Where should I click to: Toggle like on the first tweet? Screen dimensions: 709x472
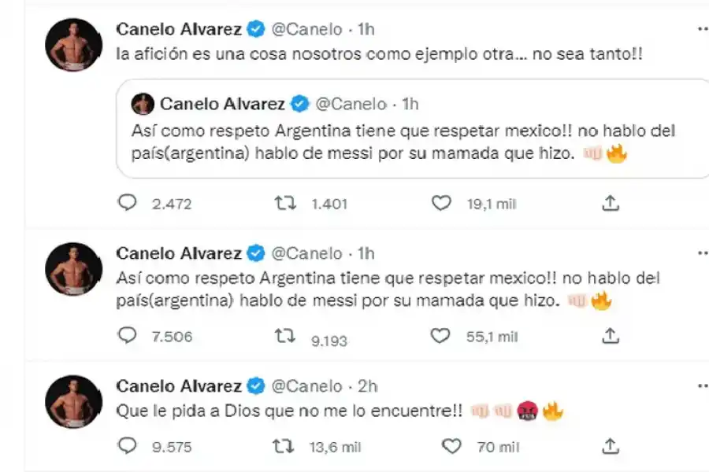(x=442, y=203)
